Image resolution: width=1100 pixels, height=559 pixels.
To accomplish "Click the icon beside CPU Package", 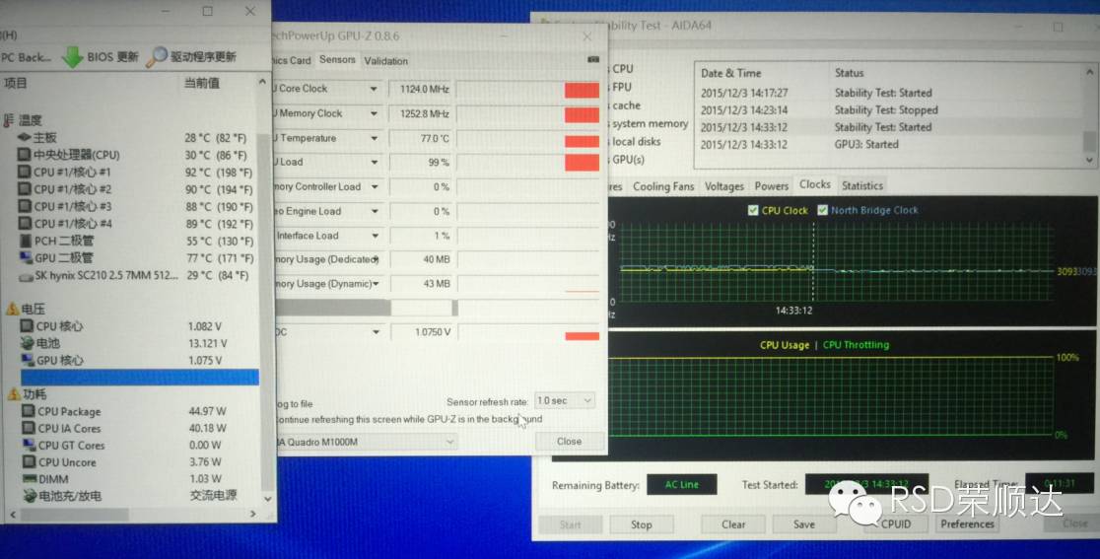I will (x=28, y=411).
